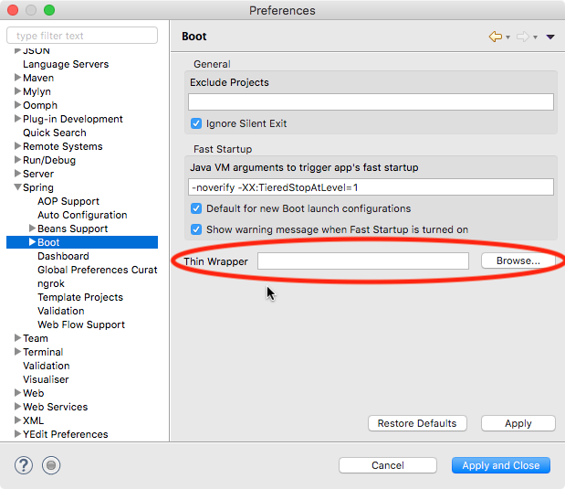Expand the Beans Support node
Viewport: 565px width, 489px height.
[32, 229]
